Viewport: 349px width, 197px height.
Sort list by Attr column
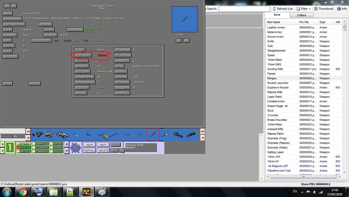[x=338, y=22]
